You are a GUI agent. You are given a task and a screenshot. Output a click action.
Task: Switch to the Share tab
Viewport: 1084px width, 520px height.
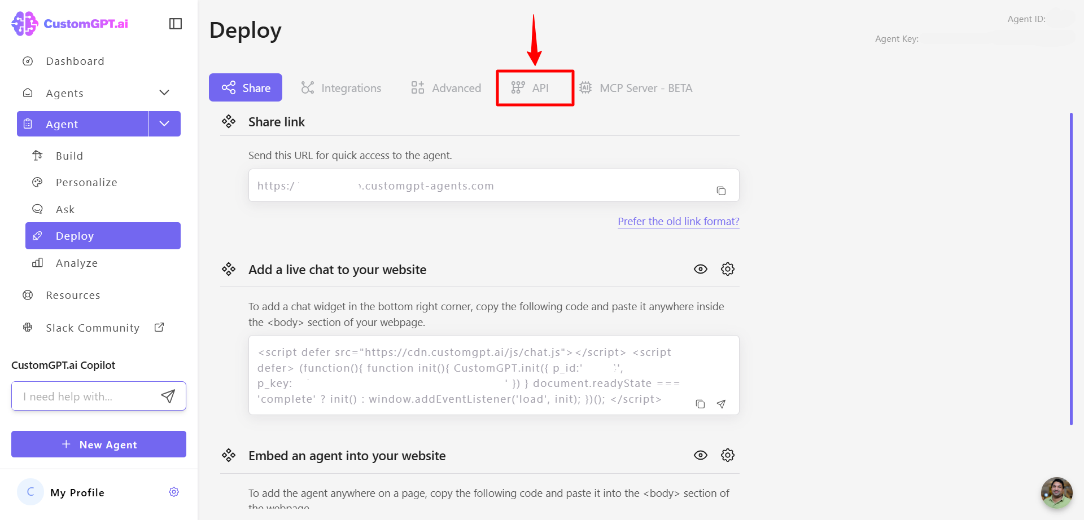246,87
